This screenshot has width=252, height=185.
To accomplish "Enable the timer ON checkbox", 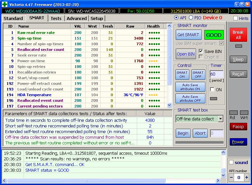I will point(212,89).
